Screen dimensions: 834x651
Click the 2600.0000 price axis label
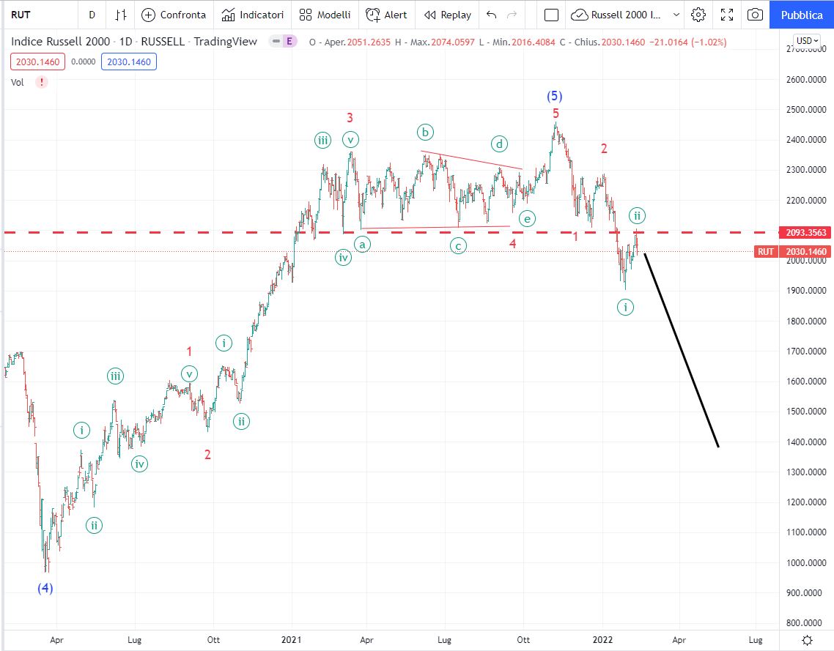point(806,79)
